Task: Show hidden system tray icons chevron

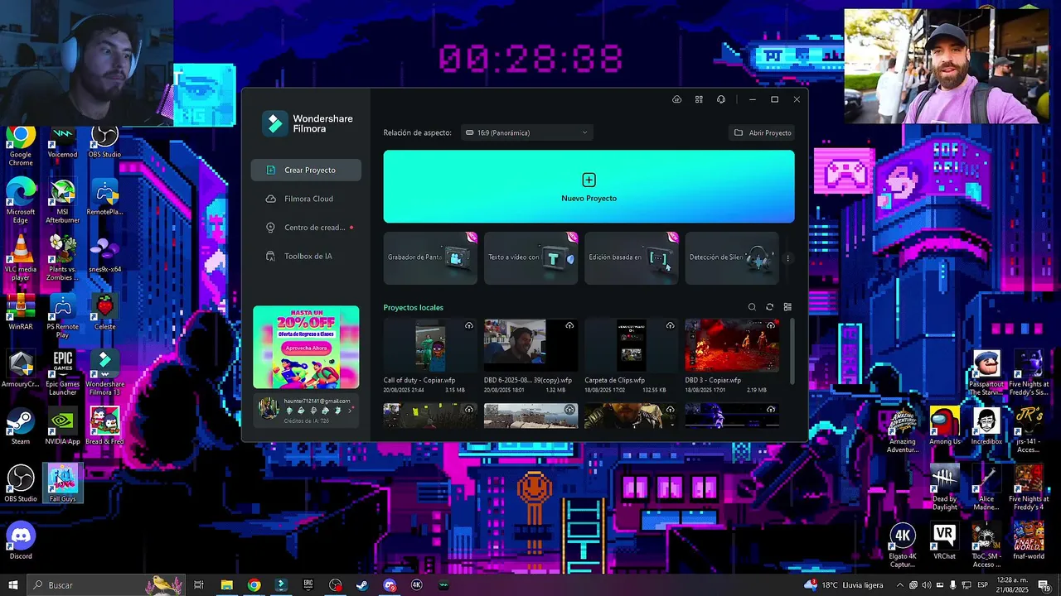Action: [x=899, y=585]
